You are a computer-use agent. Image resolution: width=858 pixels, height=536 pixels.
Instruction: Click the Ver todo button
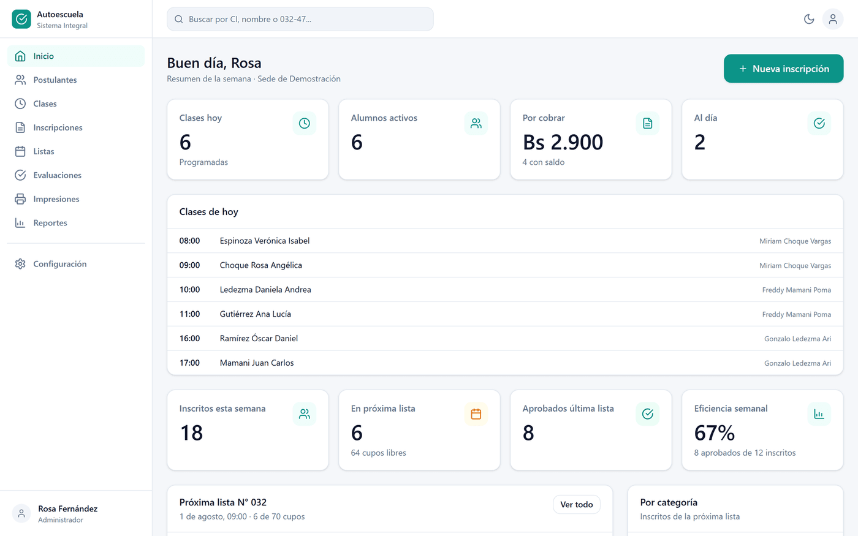tap(577, 505)
